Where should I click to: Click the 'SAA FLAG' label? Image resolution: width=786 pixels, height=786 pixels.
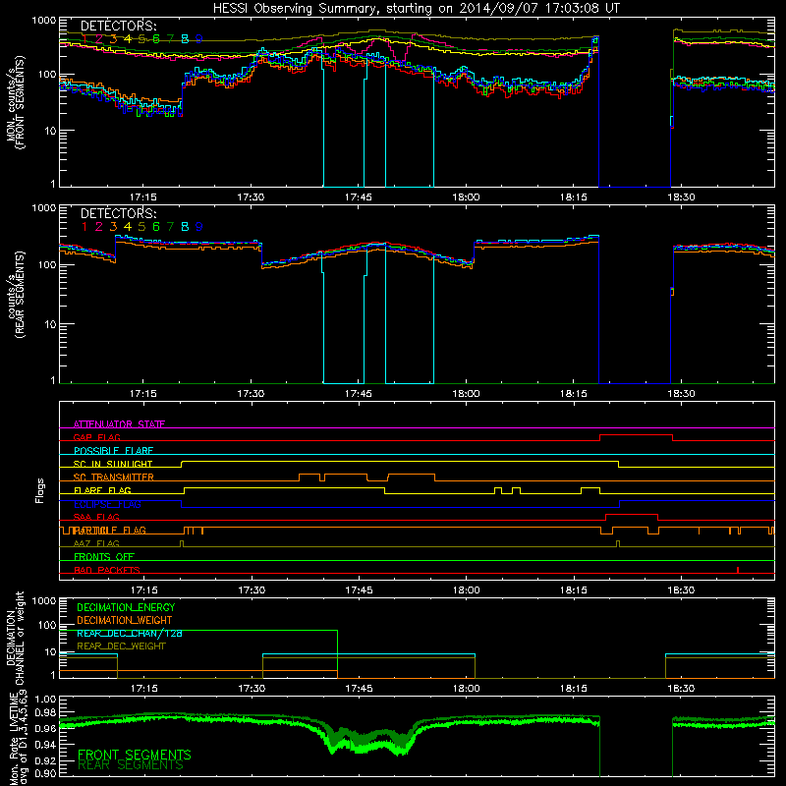96,517
